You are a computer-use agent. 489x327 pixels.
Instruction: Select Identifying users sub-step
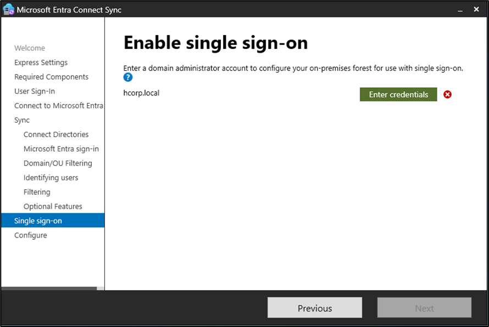[51, 178]
